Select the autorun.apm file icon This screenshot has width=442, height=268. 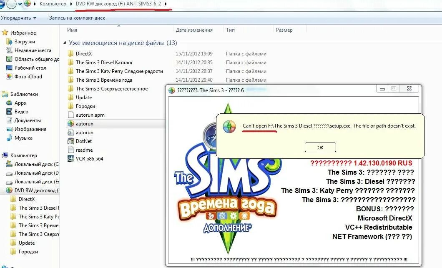tap(71, 115)
